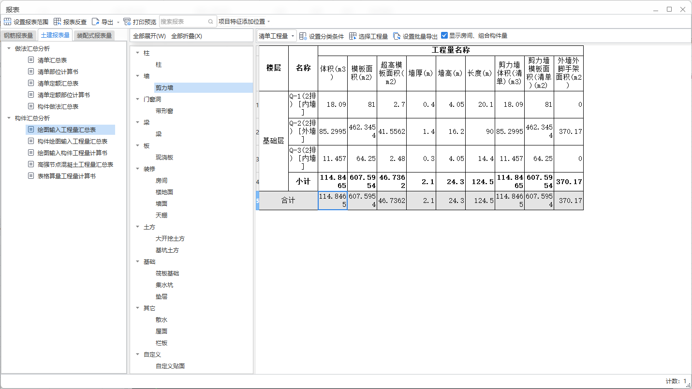Select 现浇板 in component list
The height and width of the screenshot is (389, 692).
pos(164,158)
